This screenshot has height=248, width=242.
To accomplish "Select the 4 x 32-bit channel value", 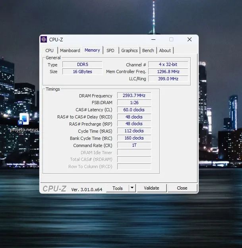I will [168, 64].
